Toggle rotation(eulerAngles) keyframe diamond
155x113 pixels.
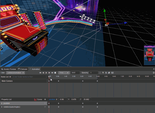click(45, 107)
